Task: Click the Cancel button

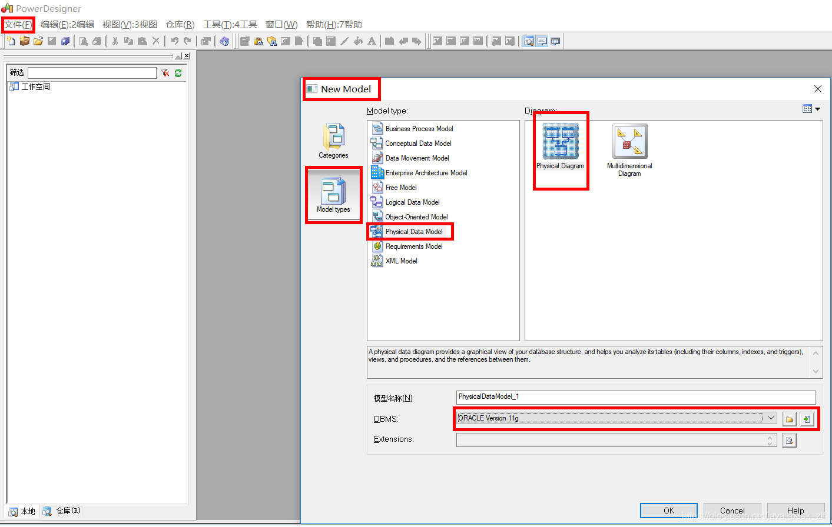Action: click(x=732, y=511)
